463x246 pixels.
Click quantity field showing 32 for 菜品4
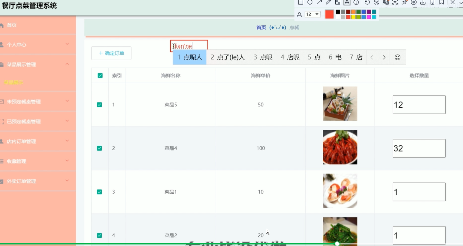(x=419, y=148)
